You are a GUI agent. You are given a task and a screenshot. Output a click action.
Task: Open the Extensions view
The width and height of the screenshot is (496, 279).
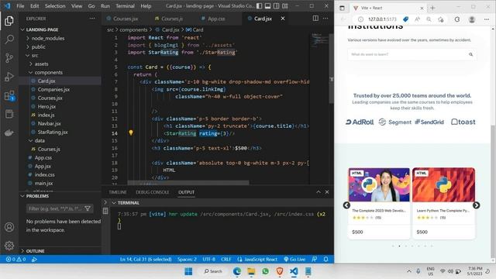coord(9,95)
